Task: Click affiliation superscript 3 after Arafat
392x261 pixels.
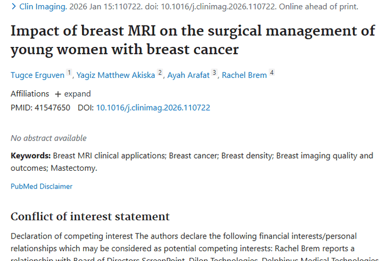Action: [214, 73]
